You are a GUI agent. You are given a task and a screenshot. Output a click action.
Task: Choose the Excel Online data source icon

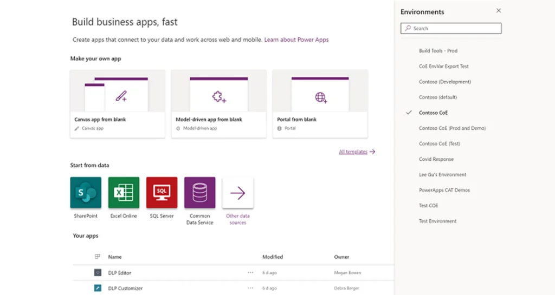click(x=124, y=192)
